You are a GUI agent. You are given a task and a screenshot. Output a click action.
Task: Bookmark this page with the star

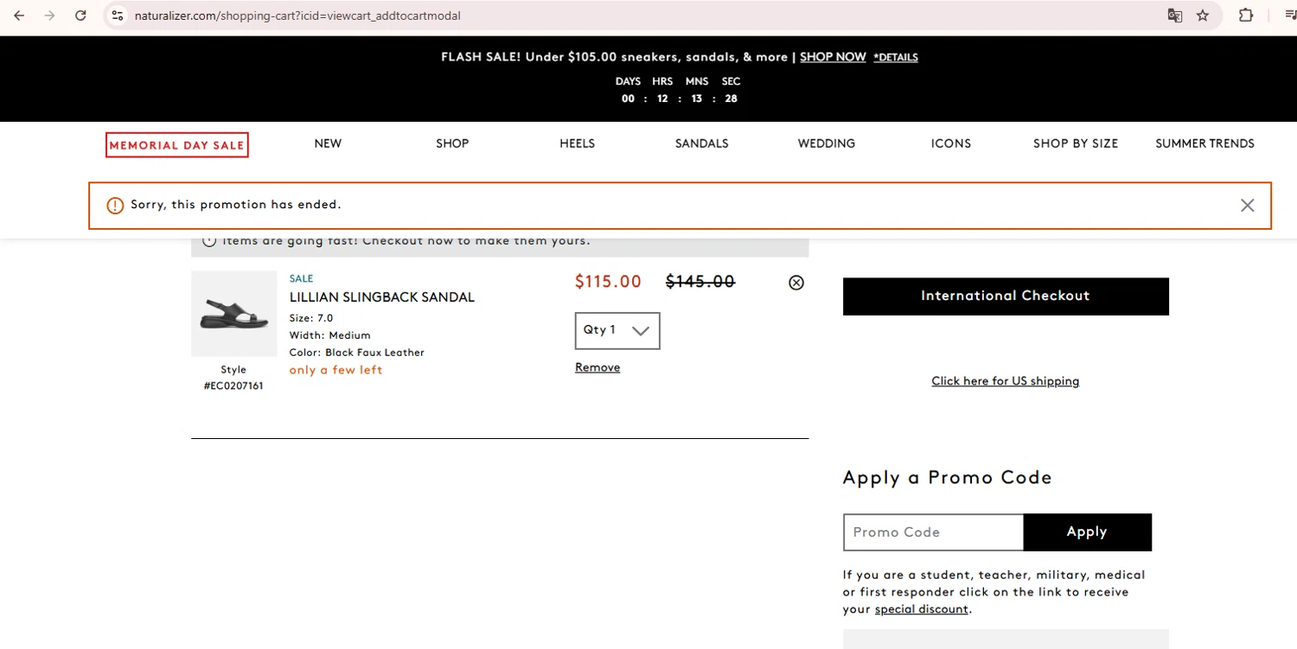(x=1203, y=16)
